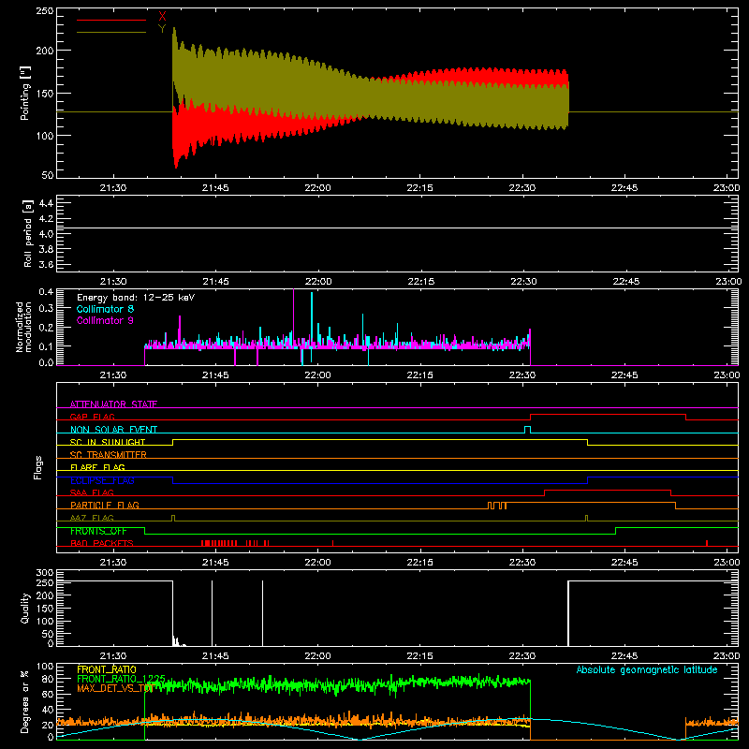
Task: Click the 22:15 time label under modulation panel
Action: 419,375
